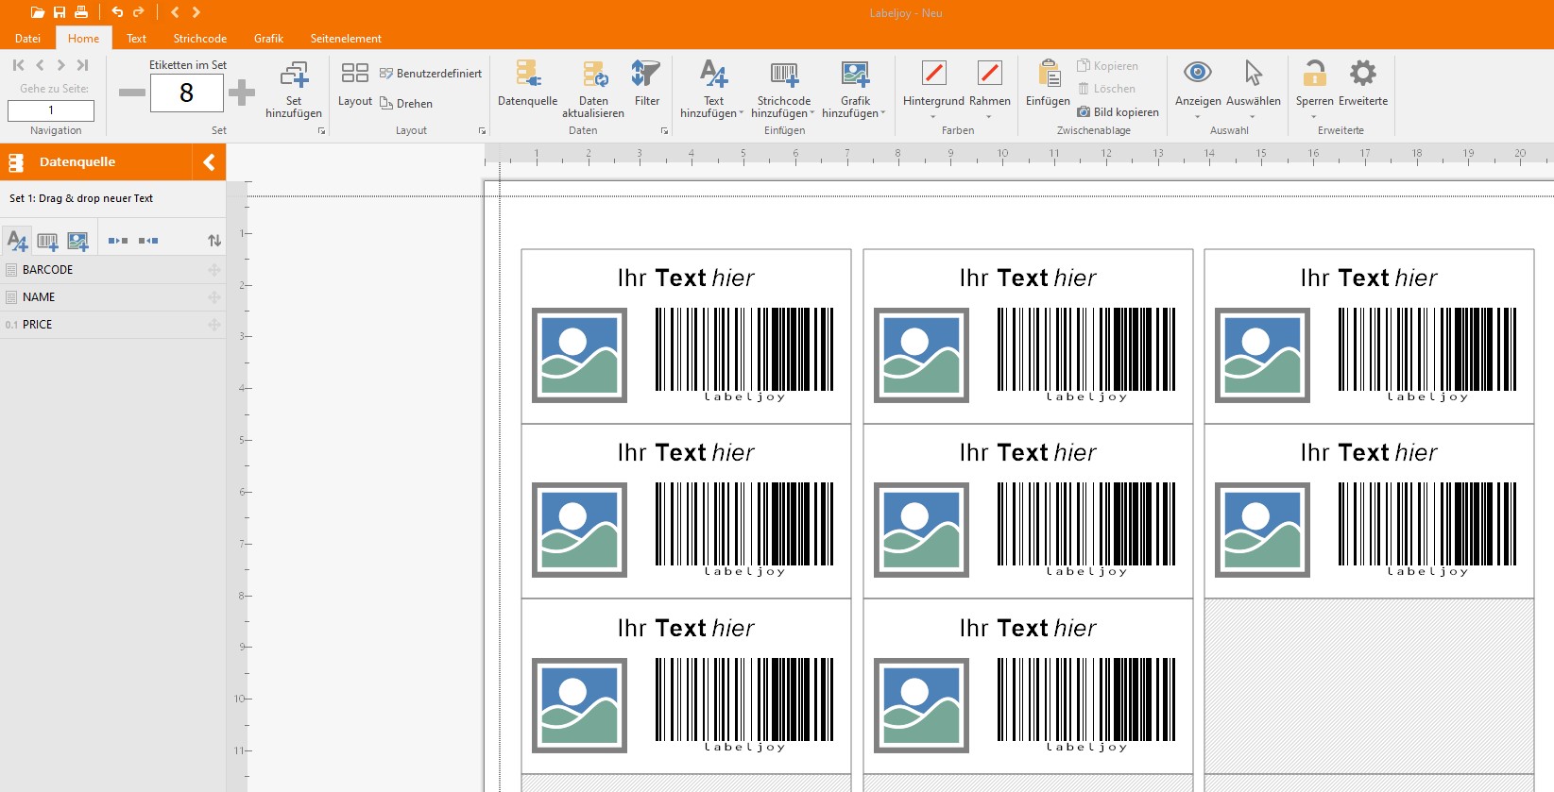
Task: Navigate forward with header right arrow
Action: point(196,12)
